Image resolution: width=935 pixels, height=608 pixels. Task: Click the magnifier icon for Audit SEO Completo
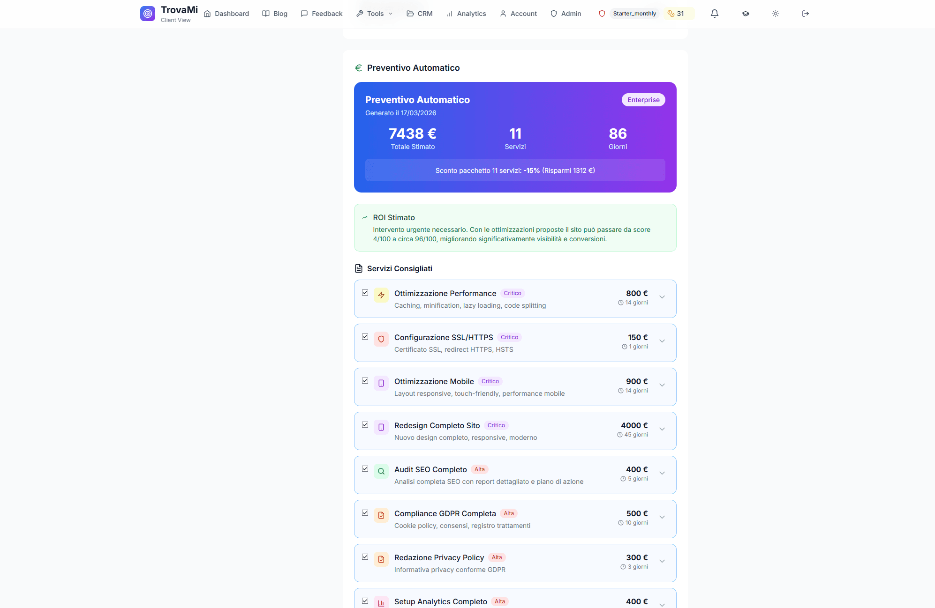pyautogui.click(x=381, y=471)
